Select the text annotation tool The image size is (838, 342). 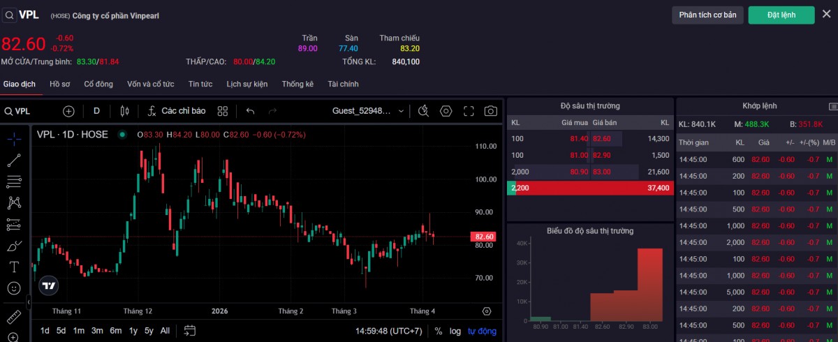13,267
